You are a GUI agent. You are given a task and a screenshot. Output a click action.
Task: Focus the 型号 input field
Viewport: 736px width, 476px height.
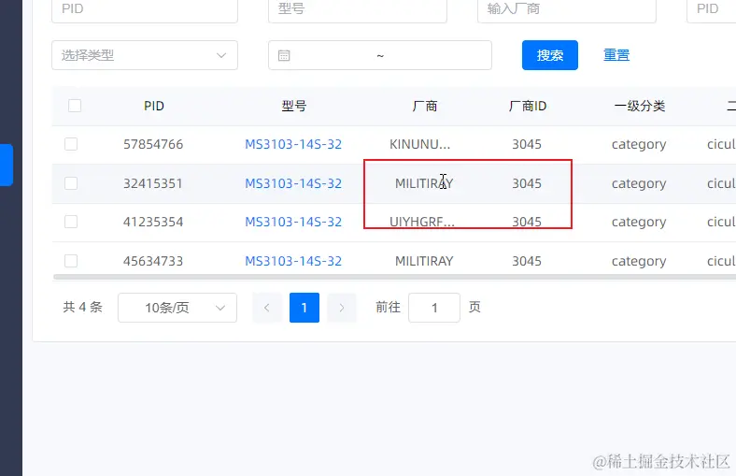[358, 9]
